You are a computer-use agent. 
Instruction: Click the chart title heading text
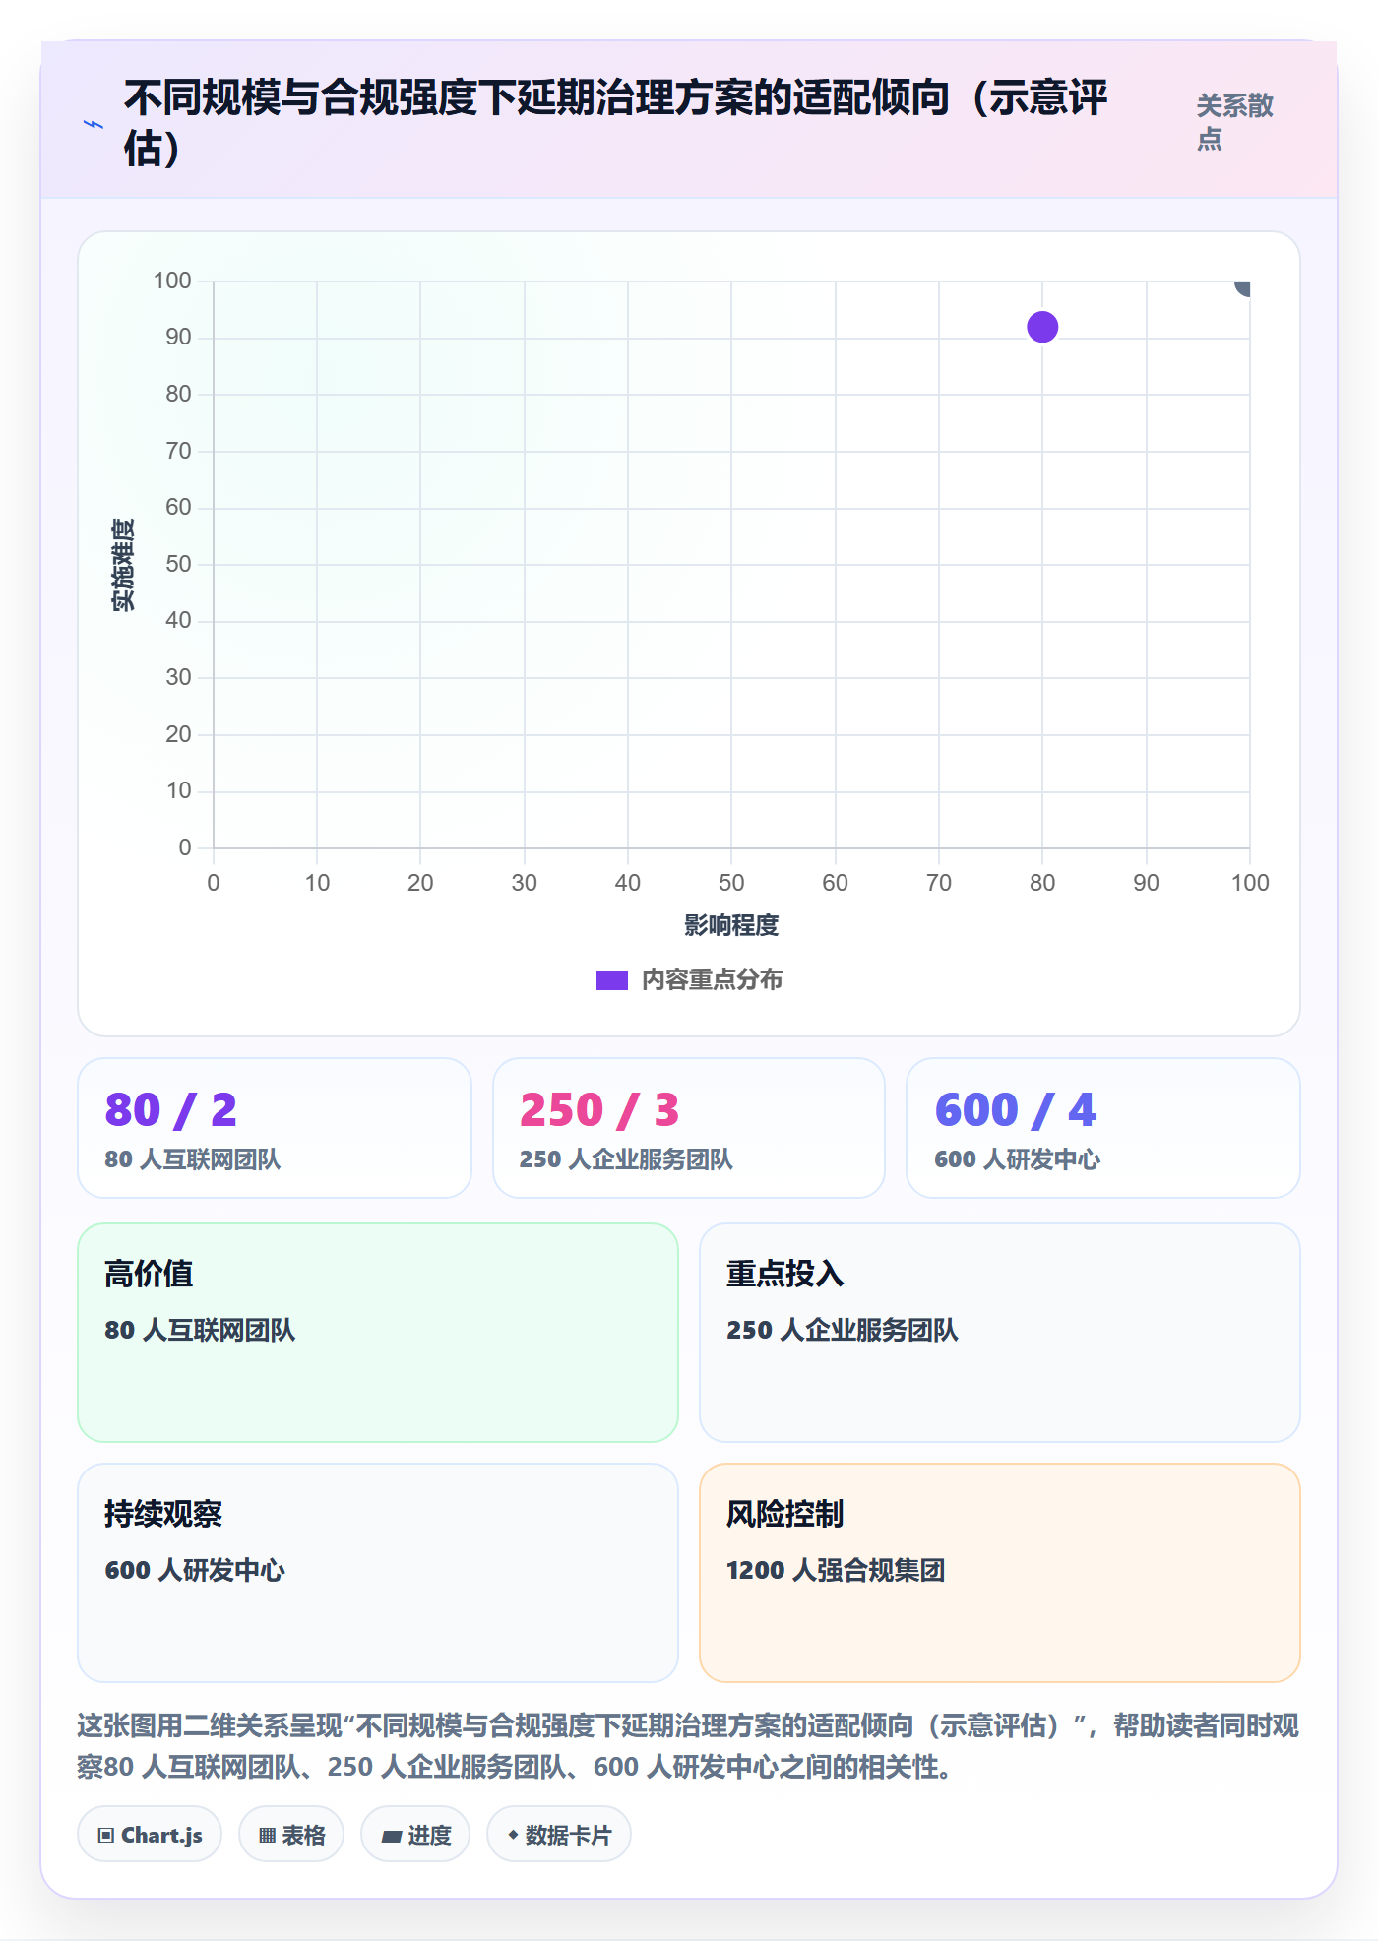tap(615, 123)
